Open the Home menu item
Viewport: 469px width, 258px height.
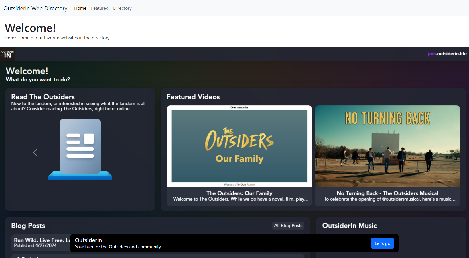[x=80, y=8]
